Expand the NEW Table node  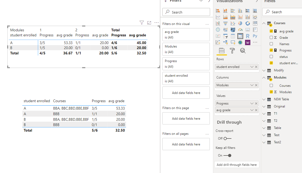(x=264, y=99)
